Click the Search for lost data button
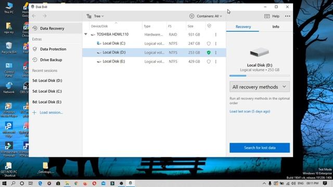This screenshot has width=333, height=187. click(260, 148)
